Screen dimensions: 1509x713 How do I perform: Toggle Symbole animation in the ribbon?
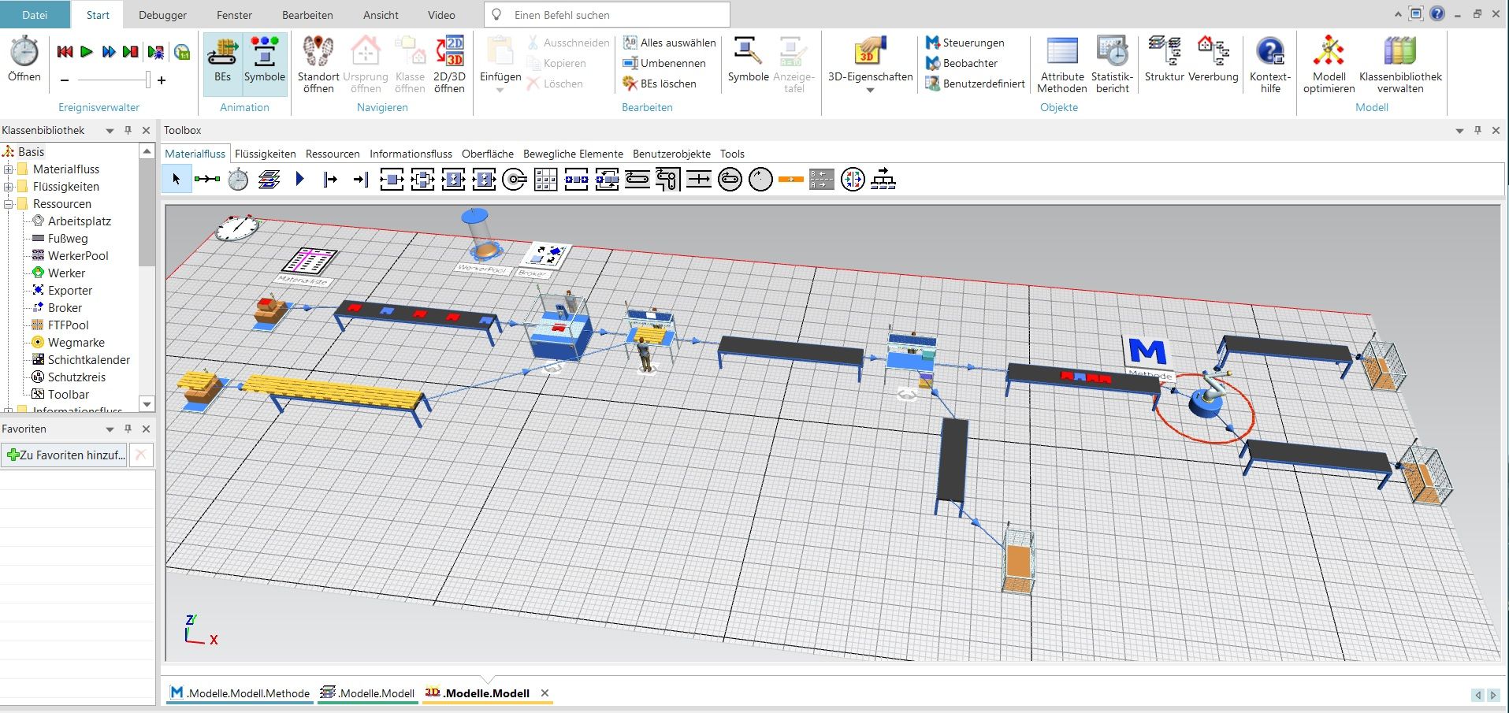pos(264,63)
